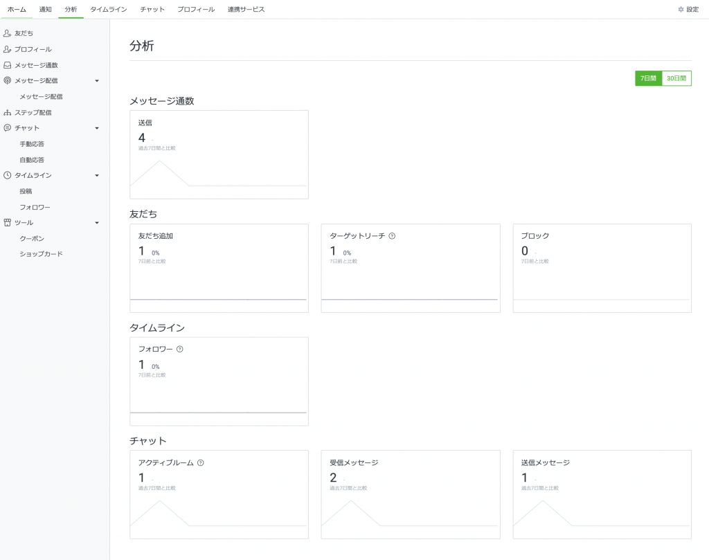The image size is (709, 560).
Task: Open the アクティブルーム card
Action: coord(219,494)
